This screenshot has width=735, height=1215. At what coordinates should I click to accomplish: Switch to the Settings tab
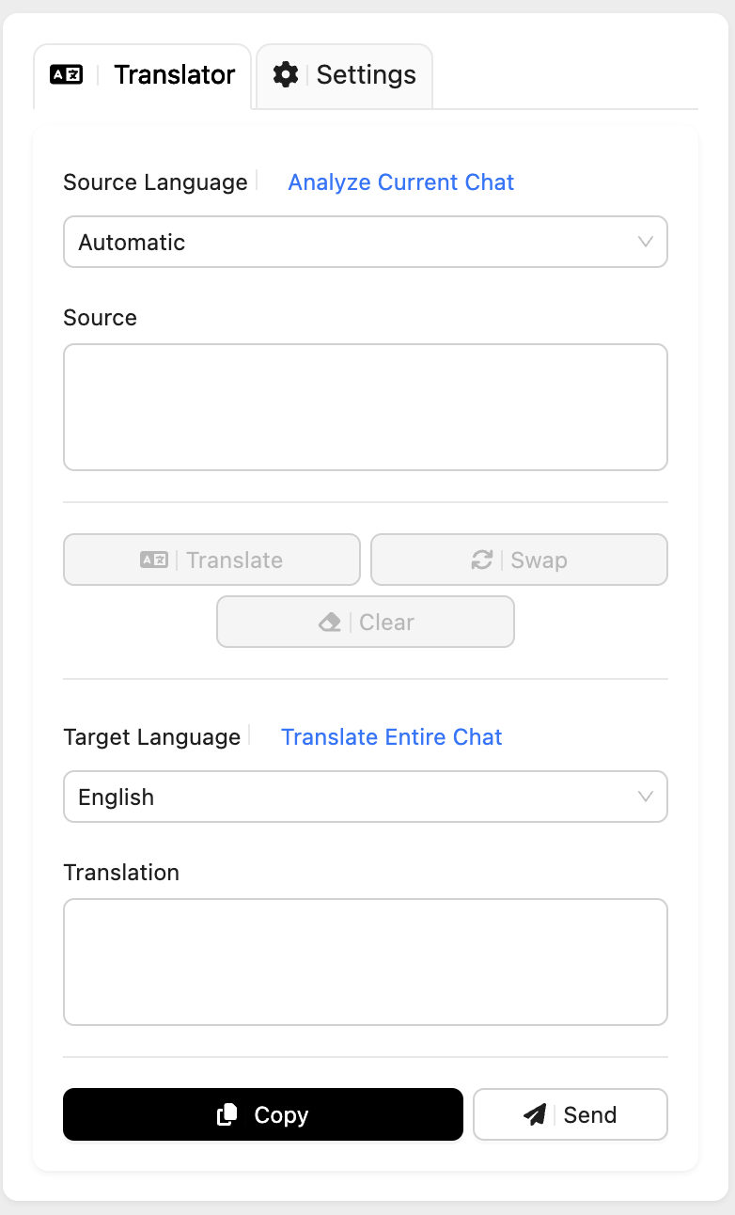(x=344, y=74)
